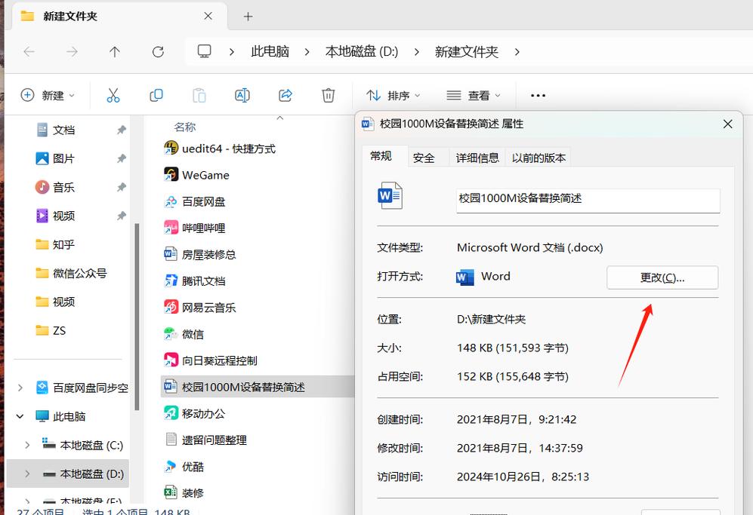753x515 pixels.
Task: Open the WeGame shortcut icon
Action: click(x=170, y=174)
